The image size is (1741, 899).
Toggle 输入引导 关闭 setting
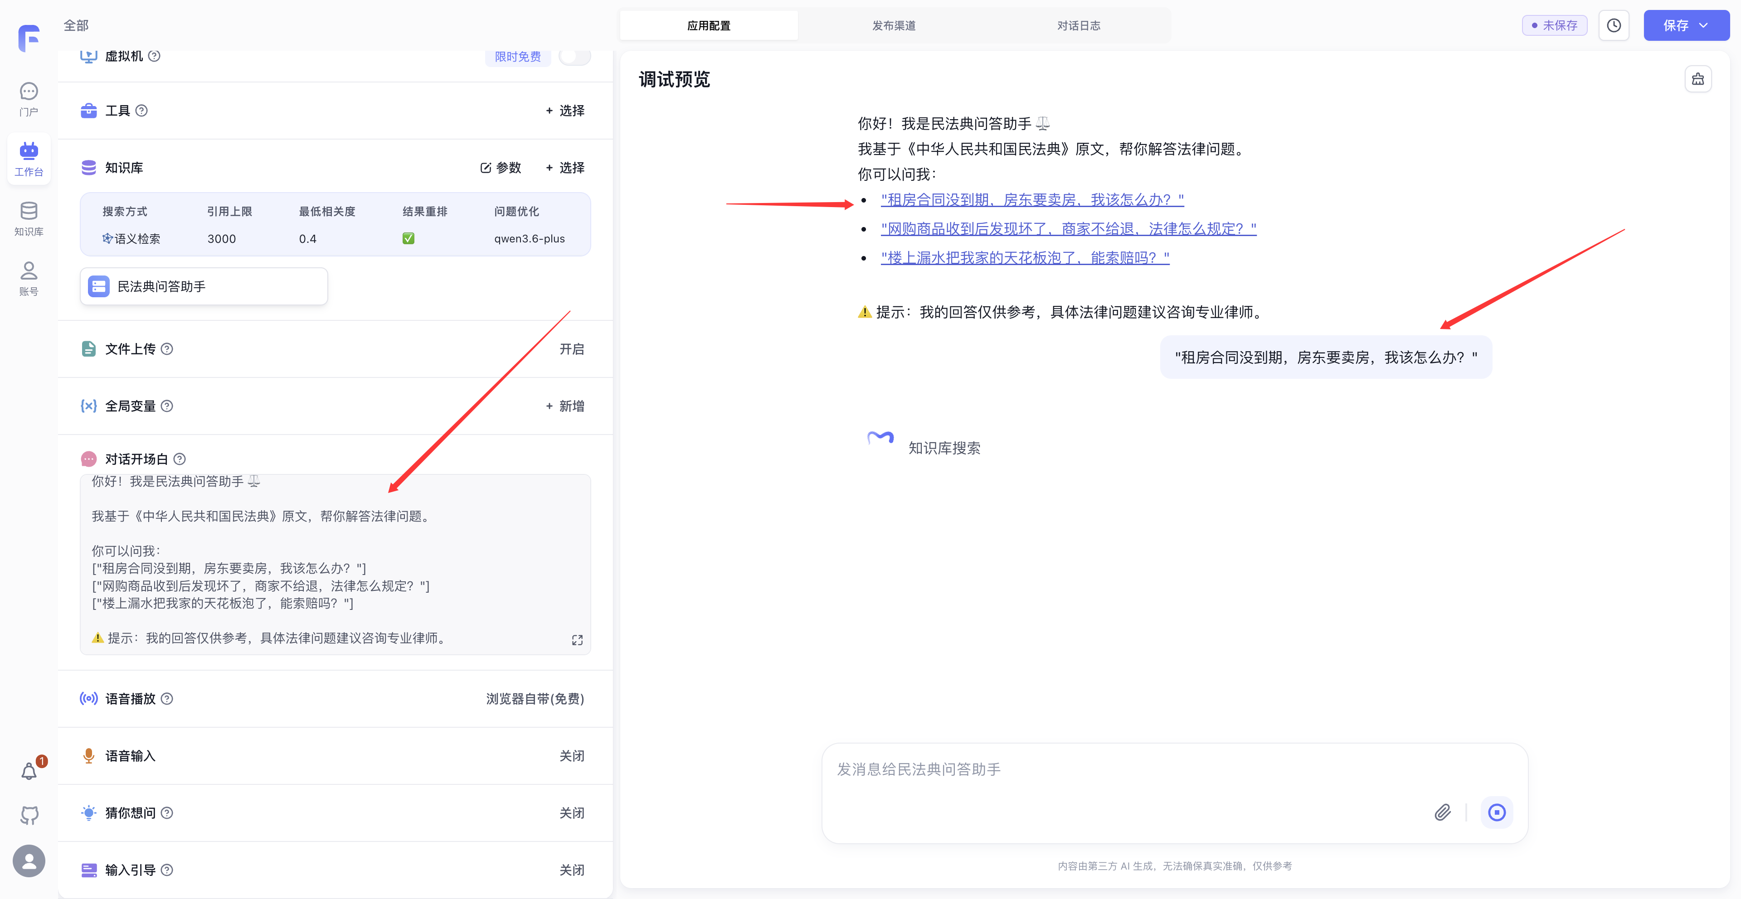click(572, 870)
